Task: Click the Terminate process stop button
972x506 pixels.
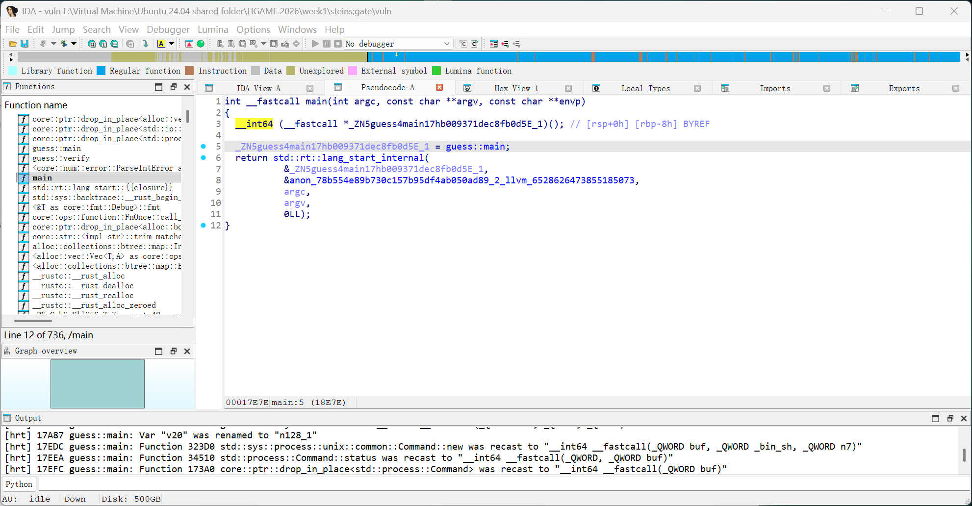Action: point(338,44)
